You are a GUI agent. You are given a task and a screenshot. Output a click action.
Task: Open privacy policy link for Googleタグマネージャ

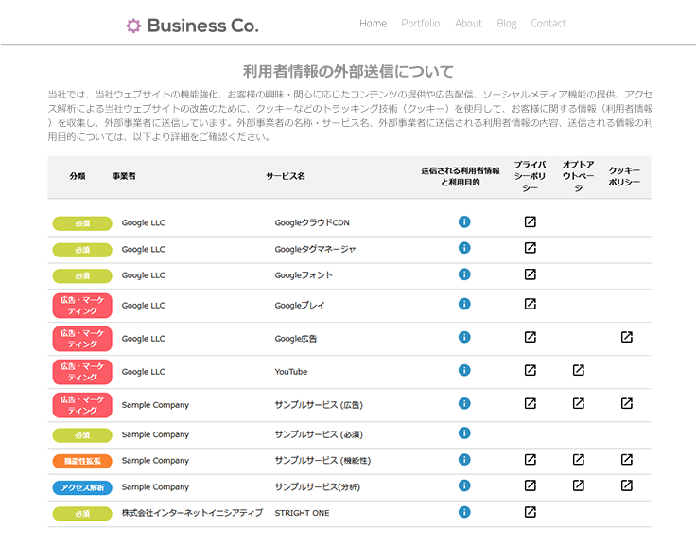point(531,248)
